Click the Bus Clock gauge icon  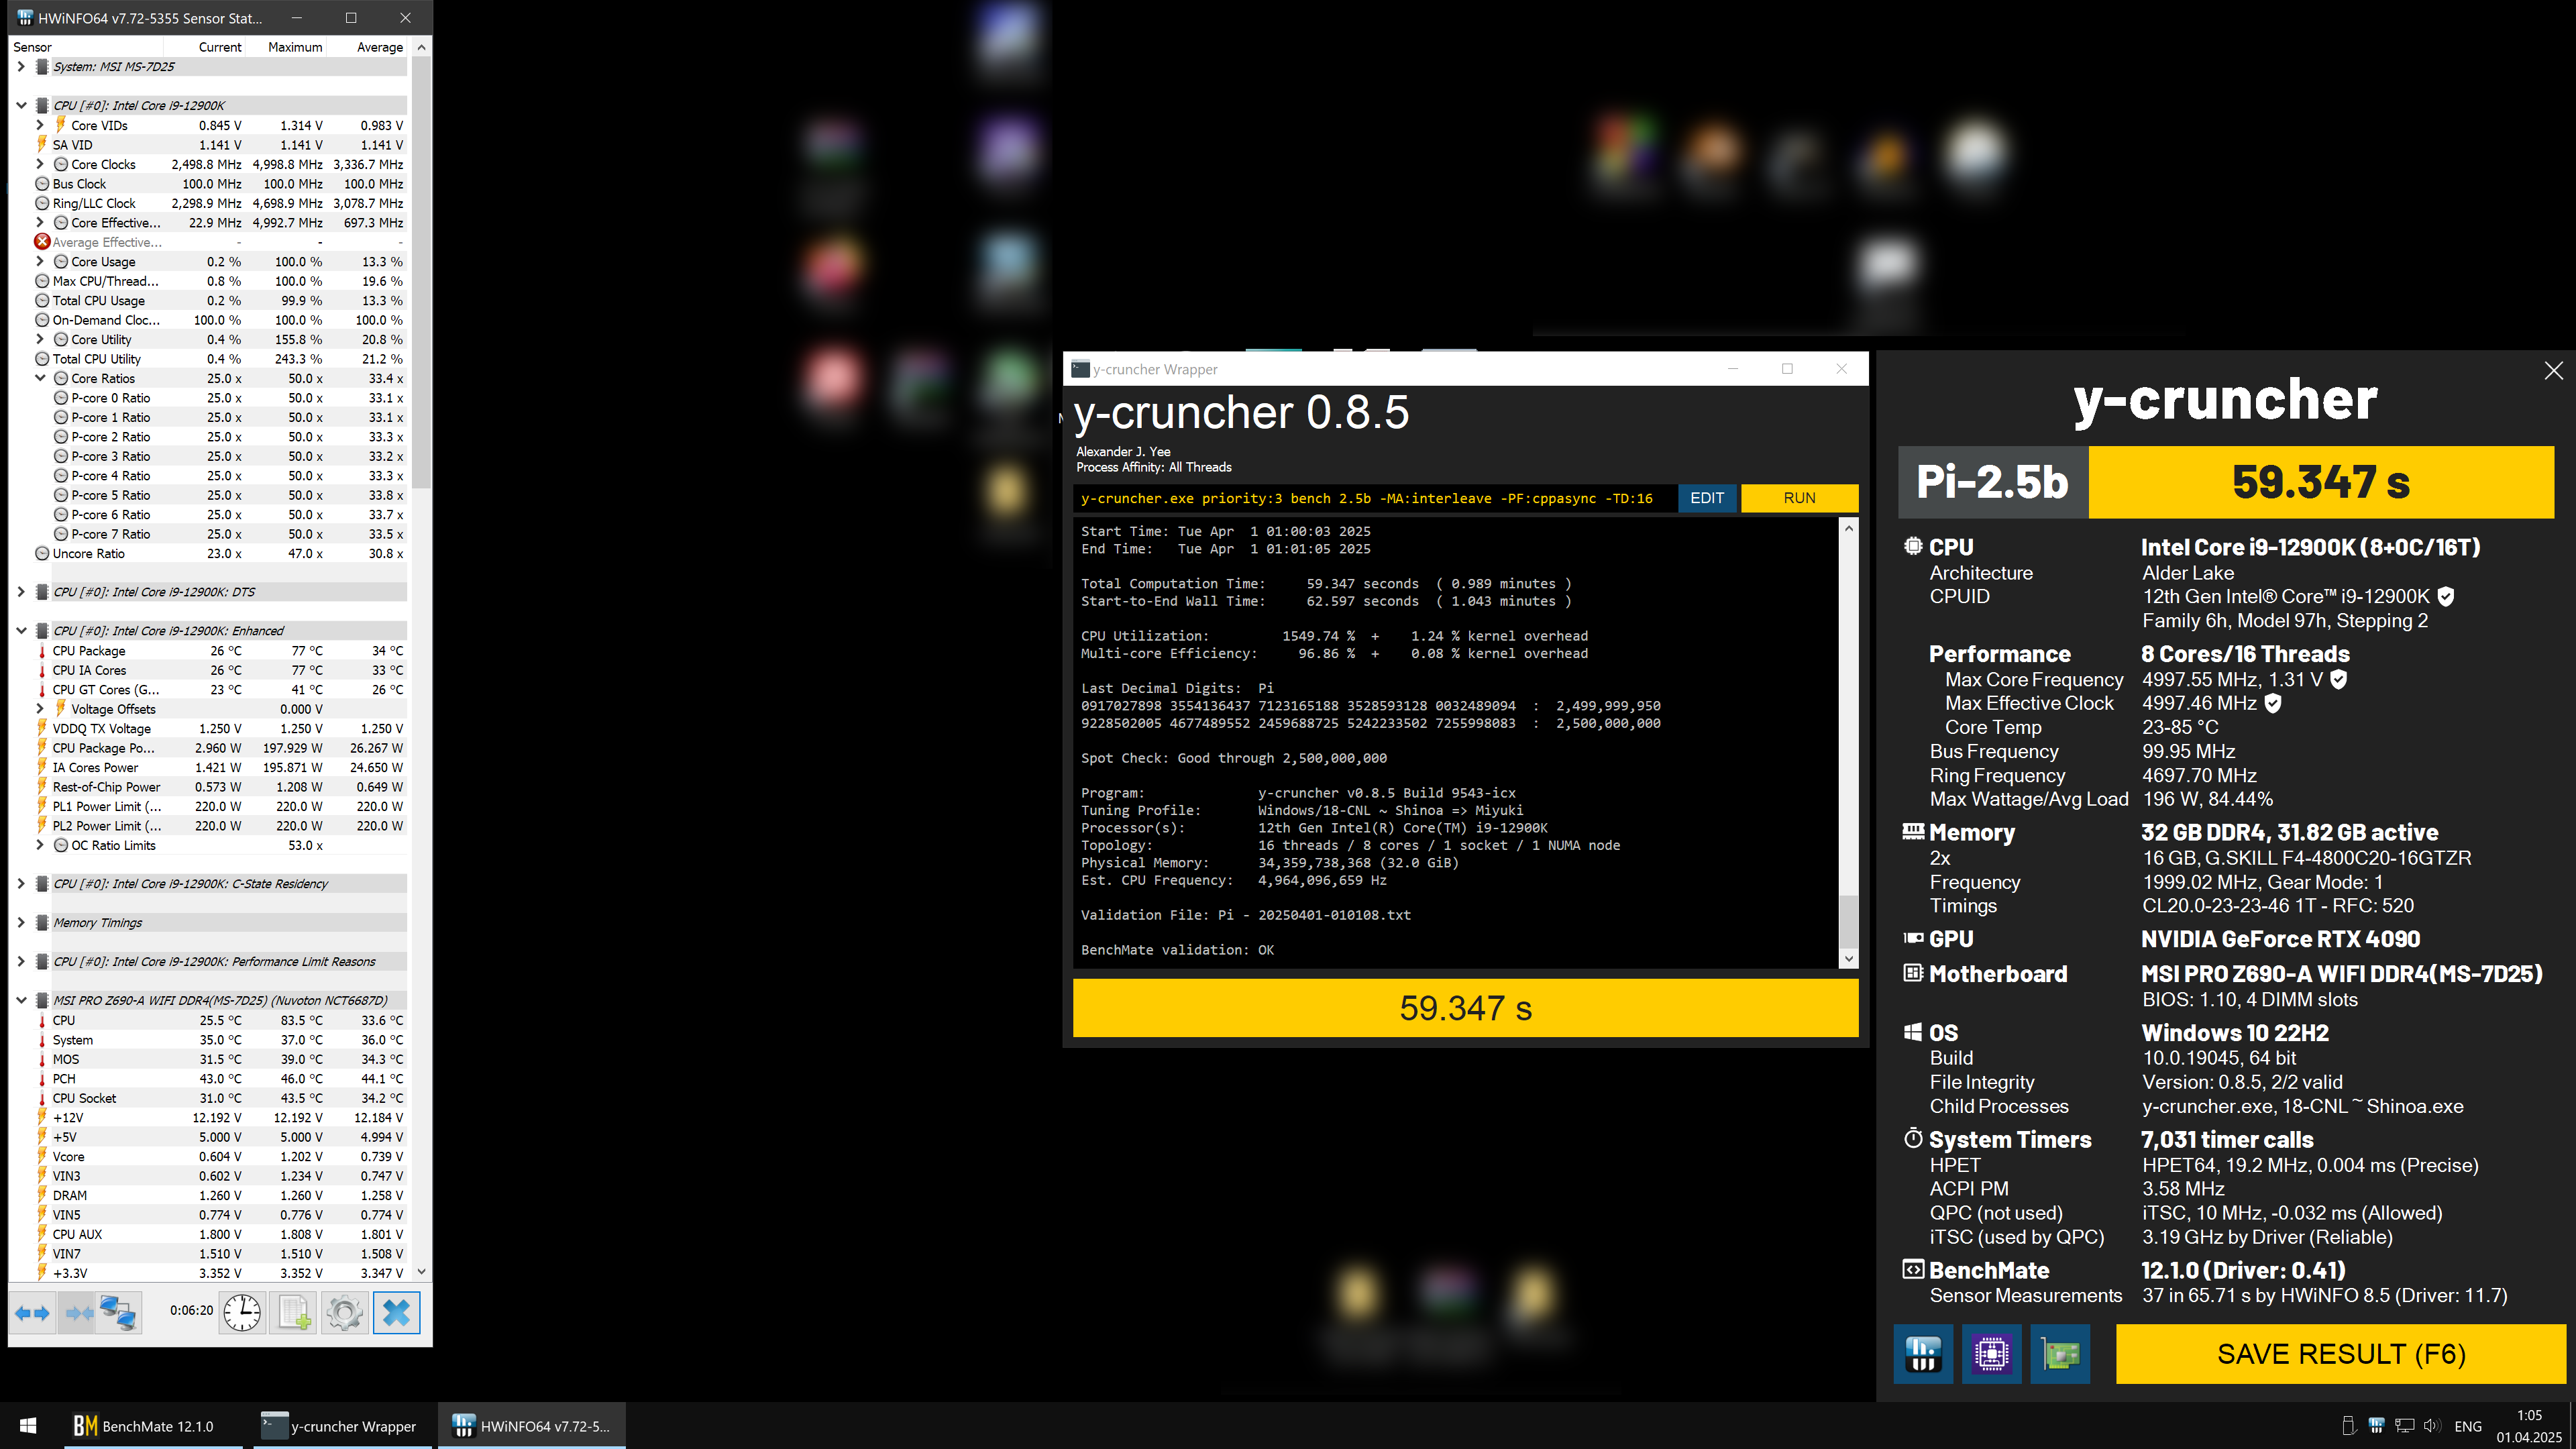42,184
